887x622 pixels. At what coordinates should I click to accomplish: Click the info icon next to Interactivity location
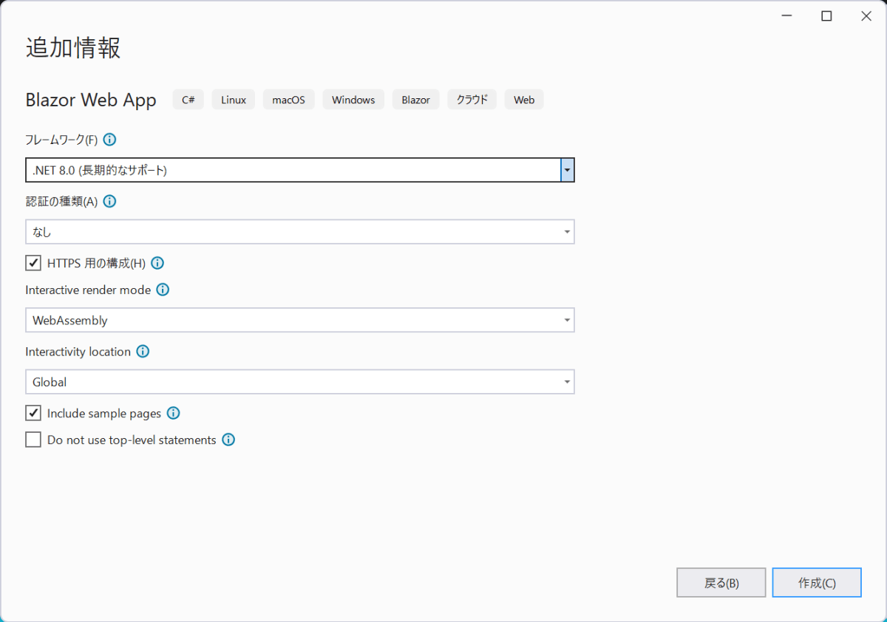143,352
